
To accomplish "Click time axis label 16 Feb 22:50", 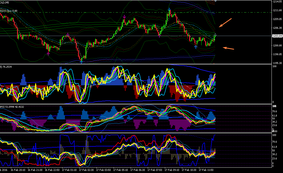I will (52, 170).
